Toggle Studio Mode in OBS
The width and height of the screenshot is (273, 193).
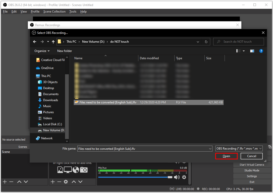click(252, 170)
